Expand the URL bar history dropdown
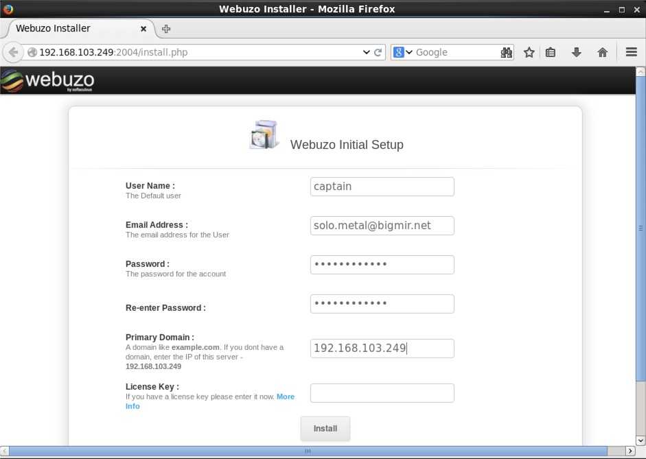This screenshot has width=646, height=459. 366,52
